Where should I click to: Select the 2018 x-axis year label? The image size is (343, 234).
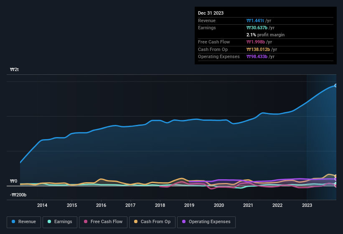[x=160, y=205]
